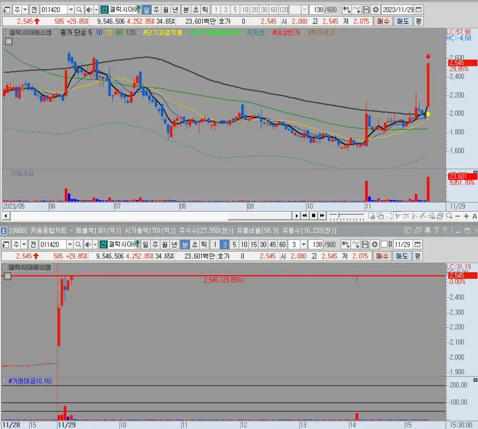Screen dimensions: 478x429
Task: Click the 매수 buy button in bottom panel
Action: tap(382, 256)
